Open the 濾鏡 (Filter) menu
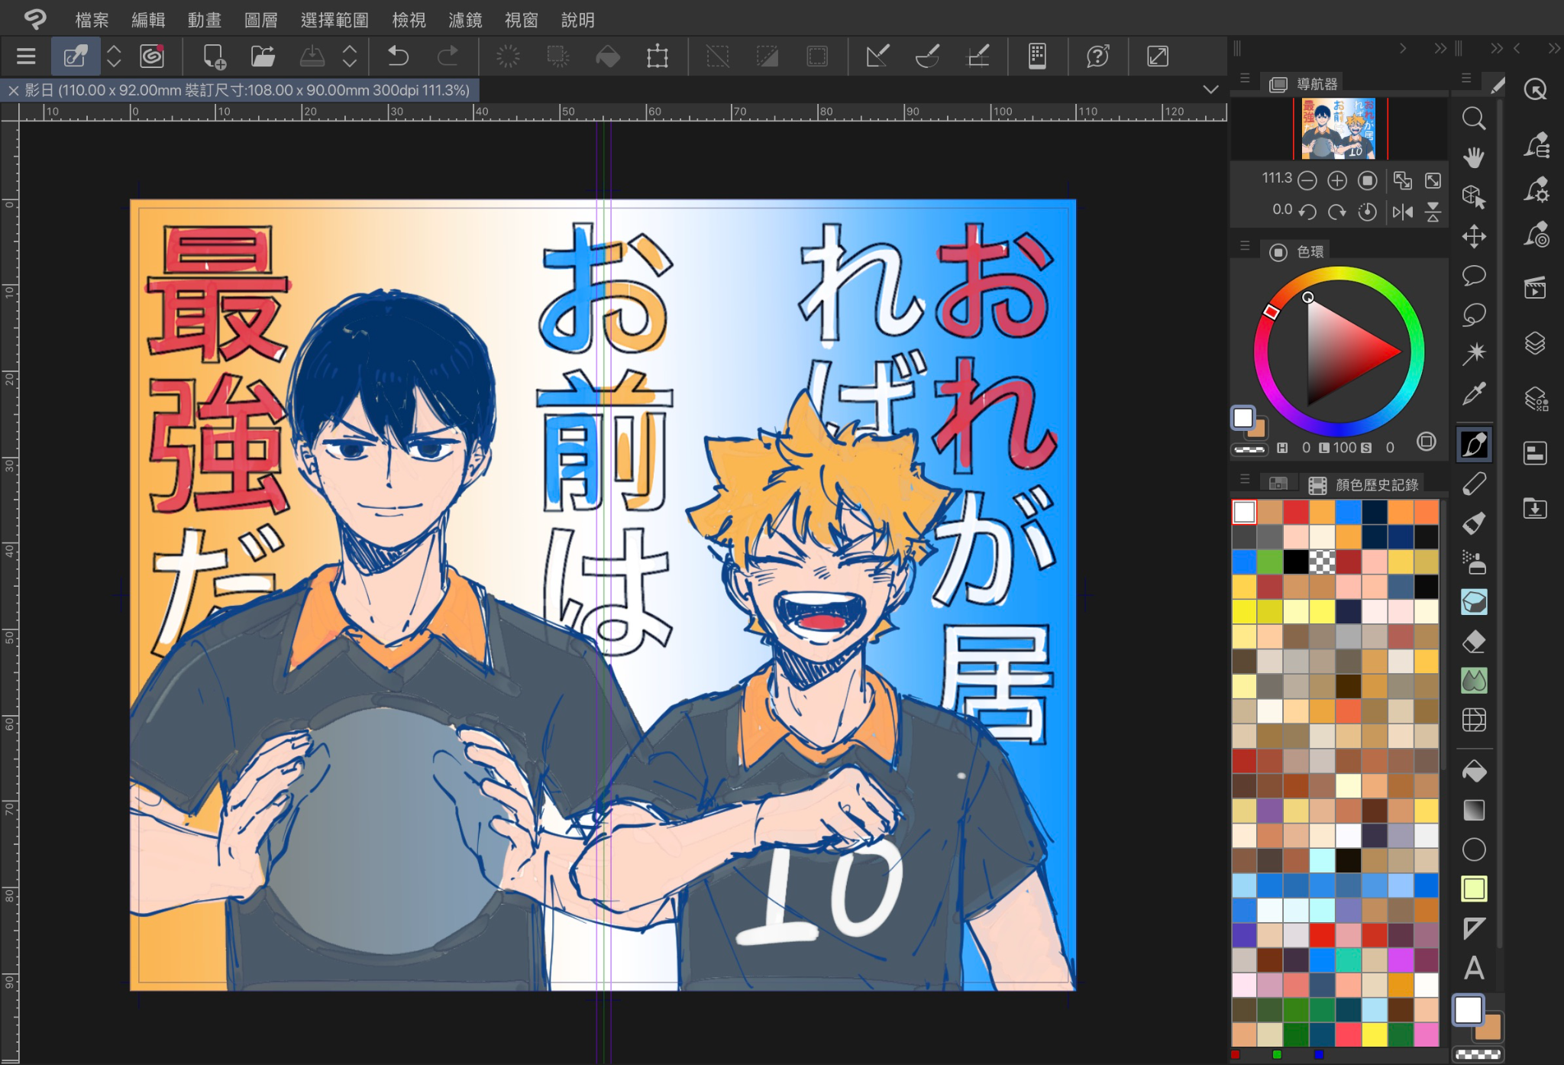Screen dimensions: 1564x1065 465,20
